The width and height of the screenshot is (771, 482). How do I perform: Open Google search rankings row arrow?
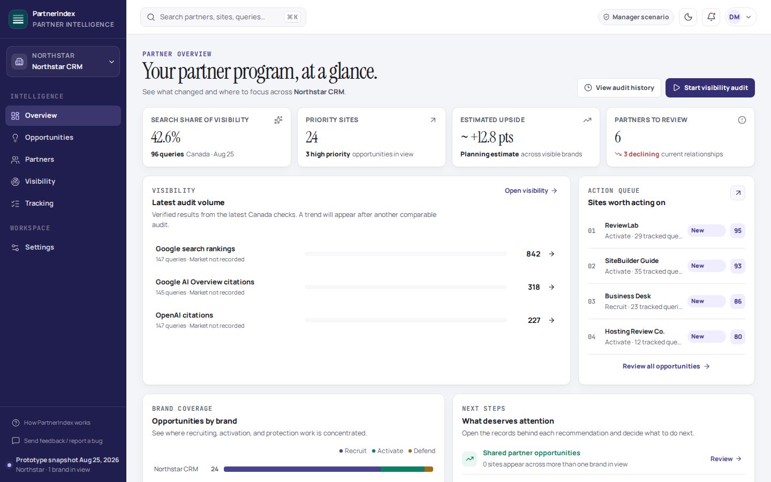[551, 254]
